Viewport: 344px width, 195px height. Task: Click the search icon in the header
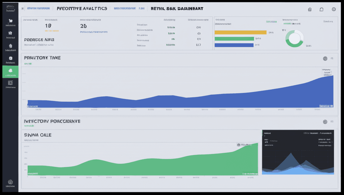[309, 9]
